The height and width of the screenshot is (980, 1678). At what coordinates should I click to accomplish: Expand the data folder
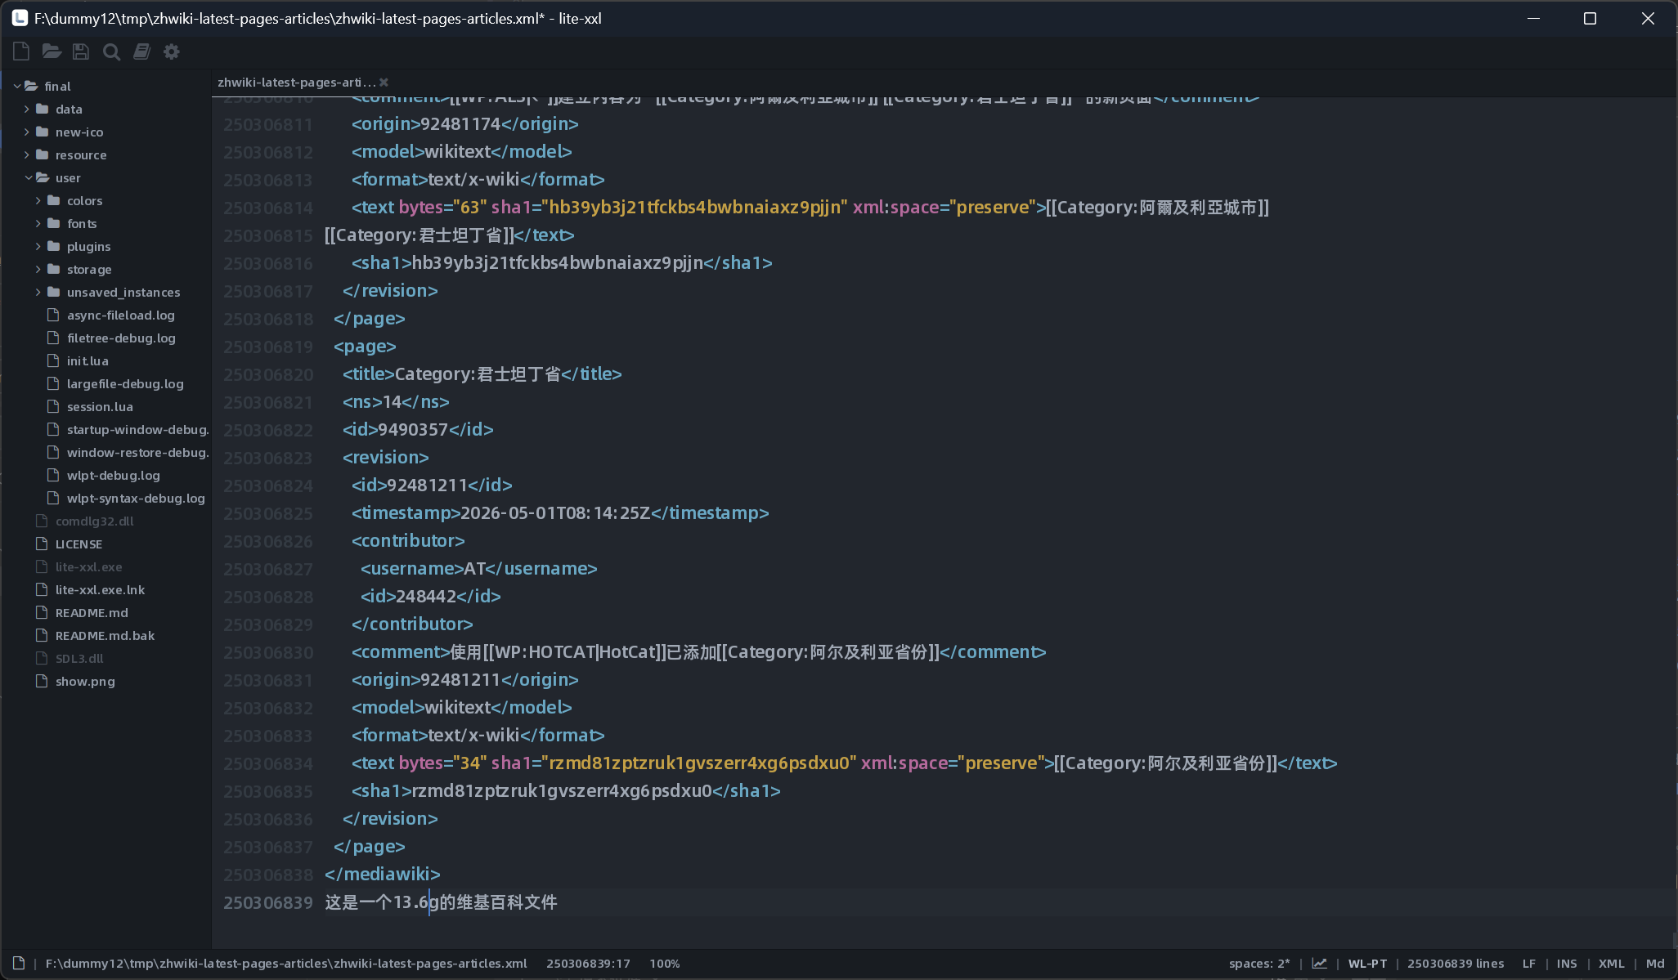[x=27, y=109]
